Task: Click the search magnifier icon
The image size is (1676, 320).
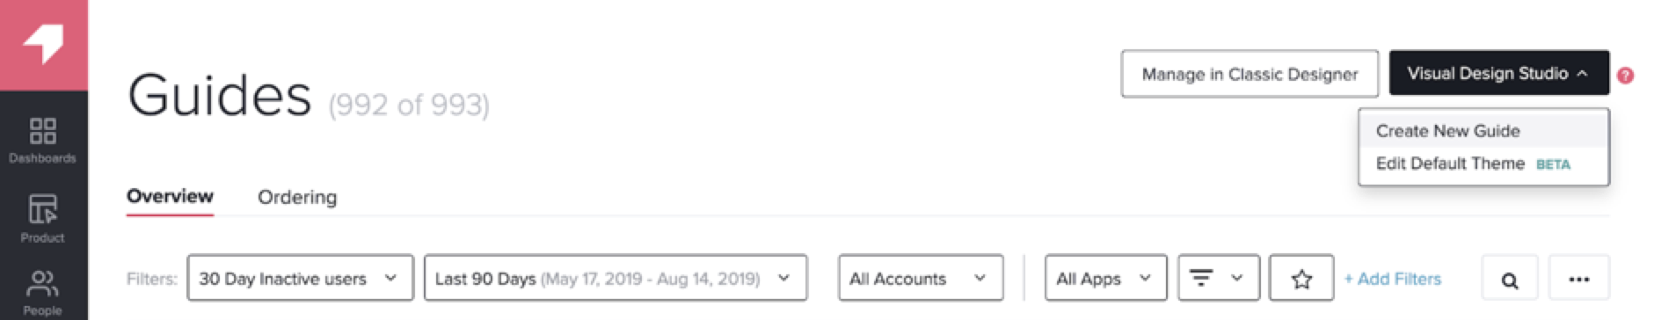Action: (1510, 279)
